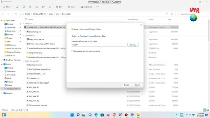Toggle select-all checkbox beside Name header
Screen dimensions: 210x118
(x=26, y=19)
